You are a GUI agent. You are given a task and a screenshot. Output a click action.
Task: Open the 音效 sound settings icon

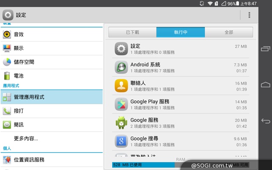click(7, 34)
